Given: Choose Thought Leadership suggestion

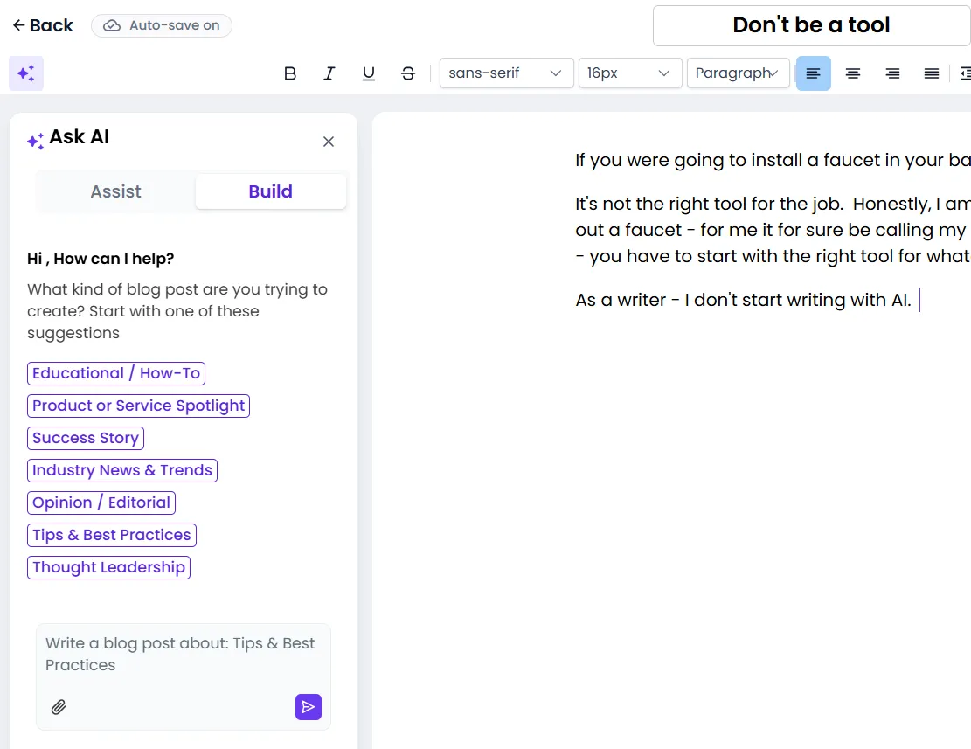Looking at the screenshot, I should [x=109, y=567].
